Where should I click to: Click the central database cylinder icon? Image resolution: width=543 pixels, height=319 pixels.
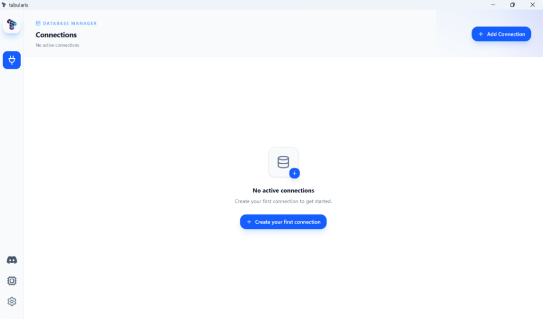tap(283, 162)
